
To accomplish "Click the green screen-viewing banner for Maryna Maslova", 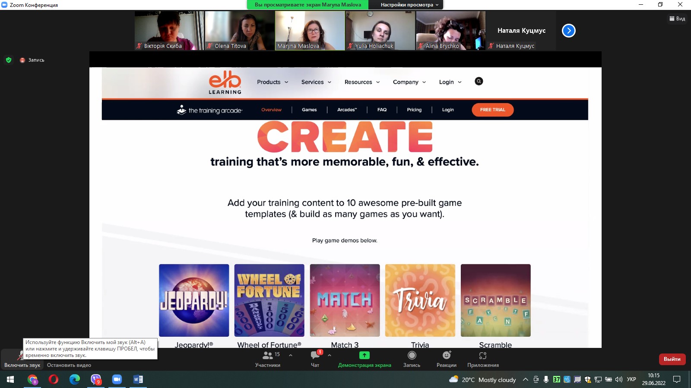I will click(307, 5).
